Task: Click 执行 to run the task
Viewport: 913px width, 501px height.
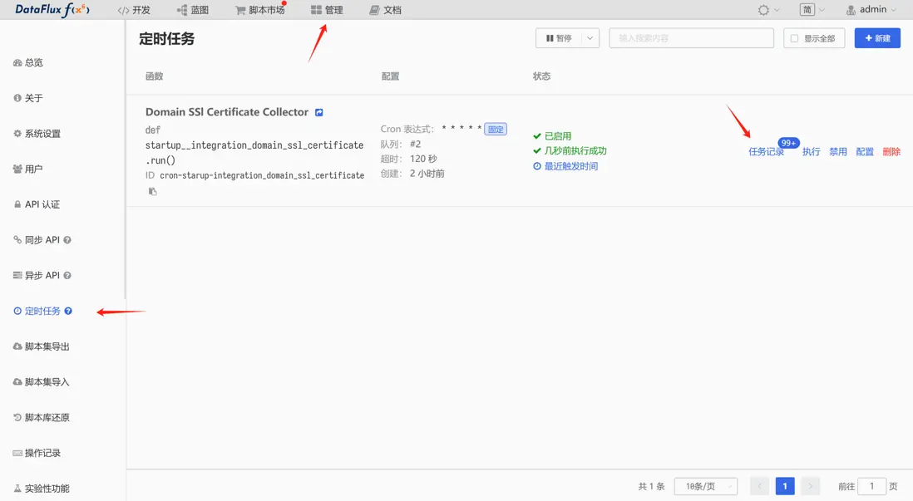Action: pos(811,152)
